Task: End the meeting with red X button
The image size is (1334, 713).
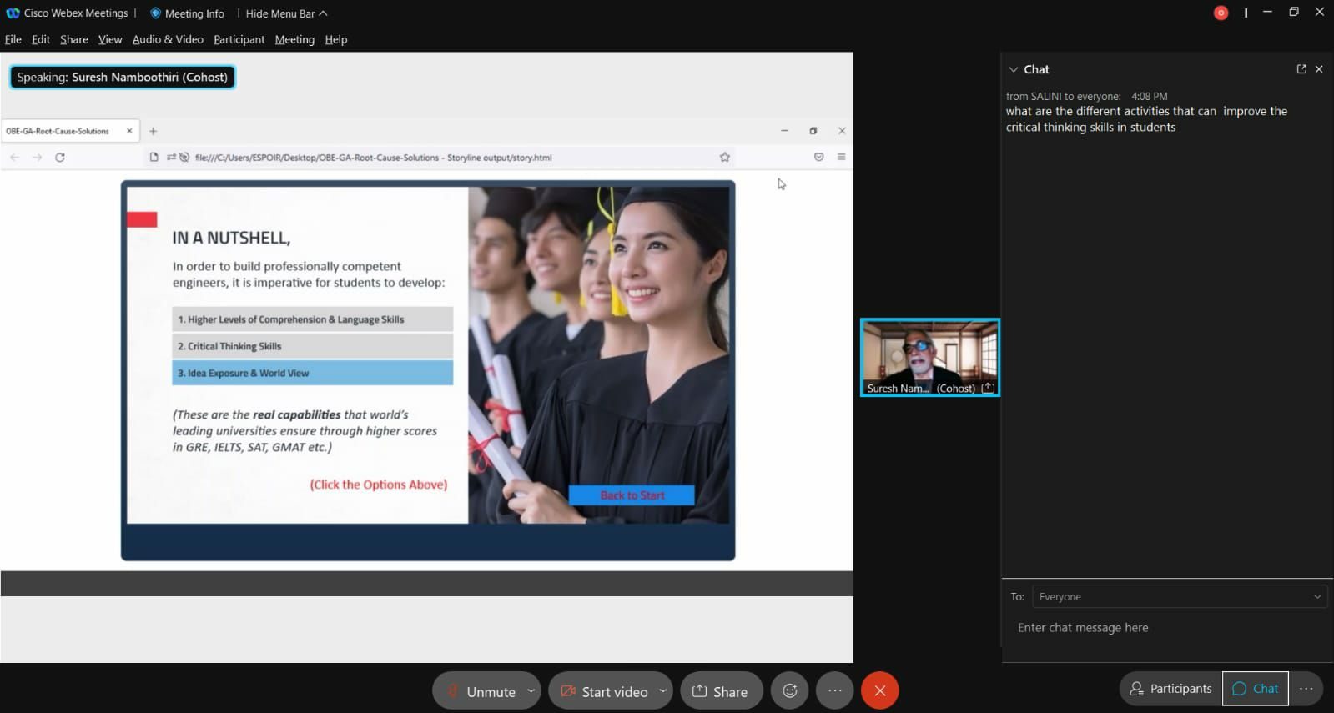Action: tap(879, 690)
